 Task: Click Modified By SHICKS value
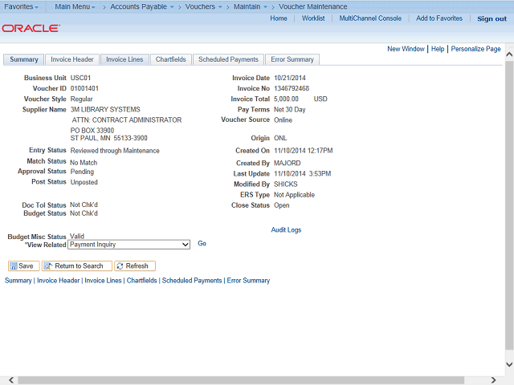[x=286, y=184]
